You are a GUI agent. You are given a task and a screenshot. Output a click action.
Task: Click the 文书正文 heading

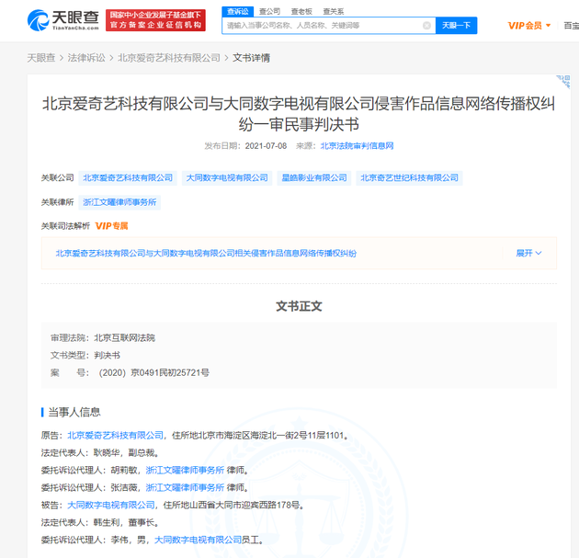point(299,306)
